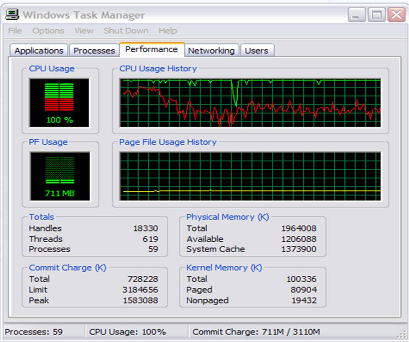
Task: Click the CPU Usage History heading
Action: tap(158, 68)
